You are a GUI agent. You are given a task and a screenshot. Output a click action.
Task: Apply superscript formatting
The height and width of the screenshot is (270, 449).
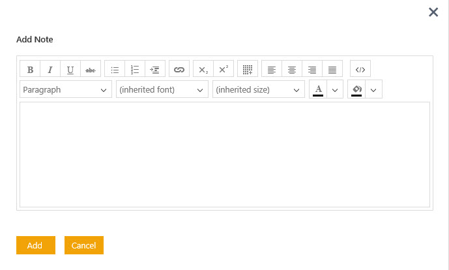click(x=224, y=69)
